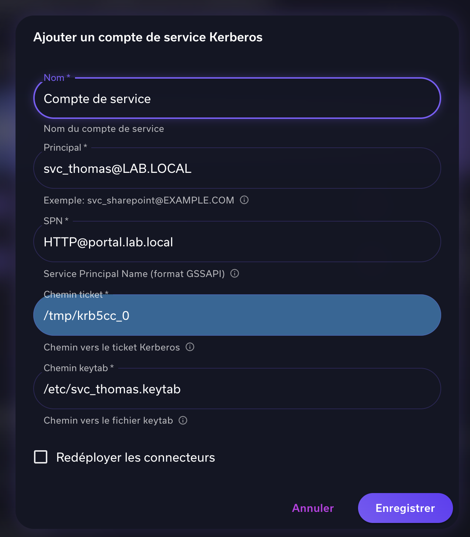Click the 'Principal *' field label
Viewport: 470px width, 537px height.
tap(65, 147)
